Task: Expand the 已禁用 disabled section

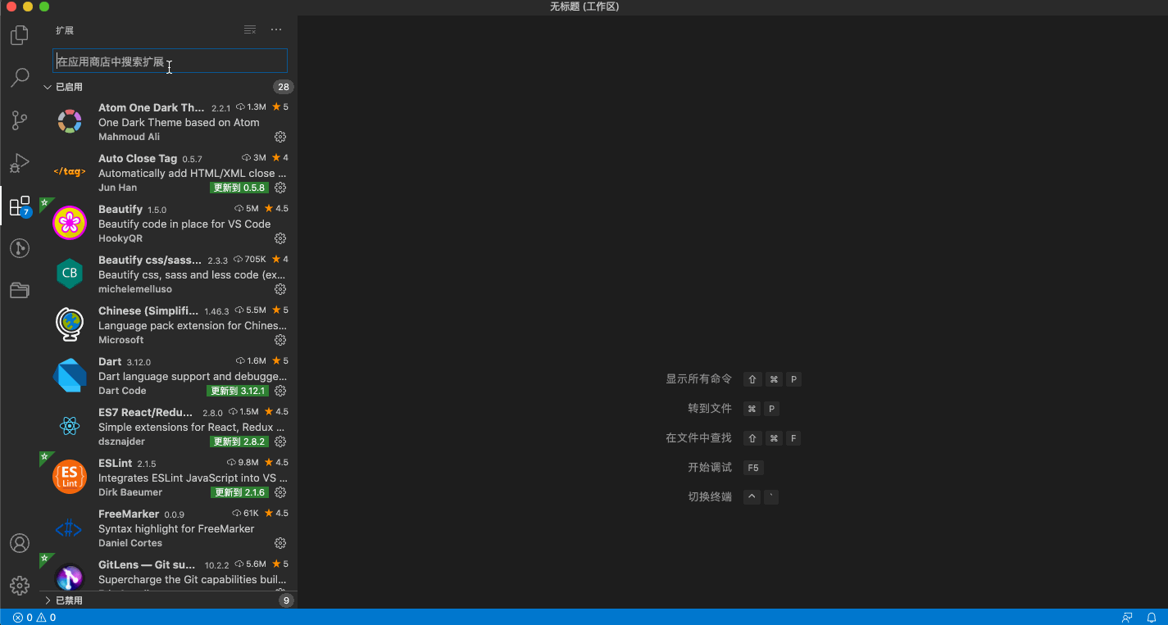Action: (x=48, y=600)
